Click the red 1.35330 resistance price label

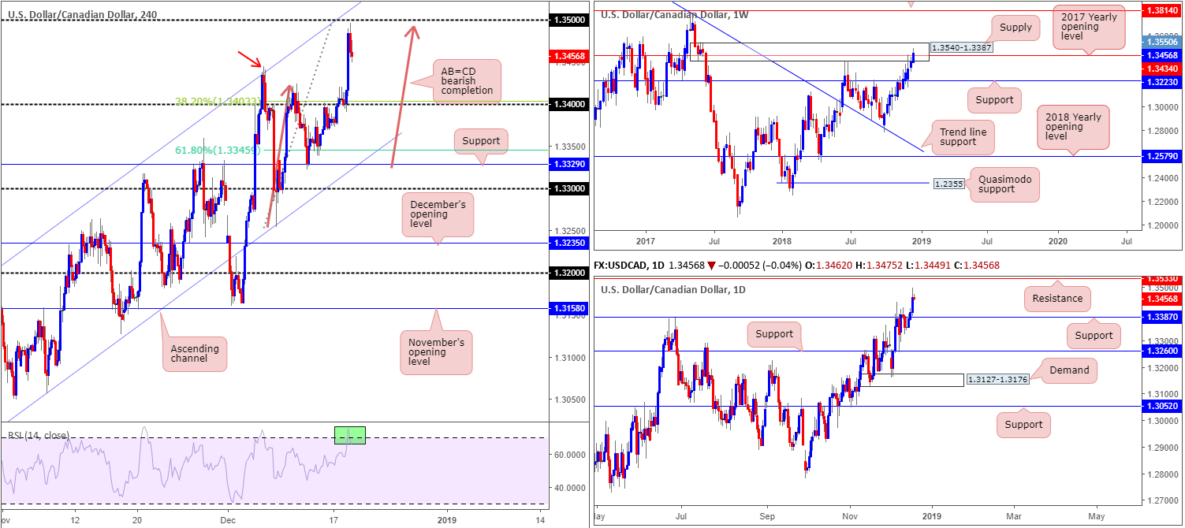(x=1161, y=279)
